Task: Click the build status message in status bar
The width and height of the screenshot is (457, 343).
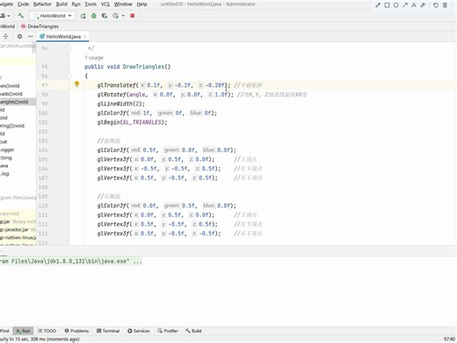Action: coord(40,339)
